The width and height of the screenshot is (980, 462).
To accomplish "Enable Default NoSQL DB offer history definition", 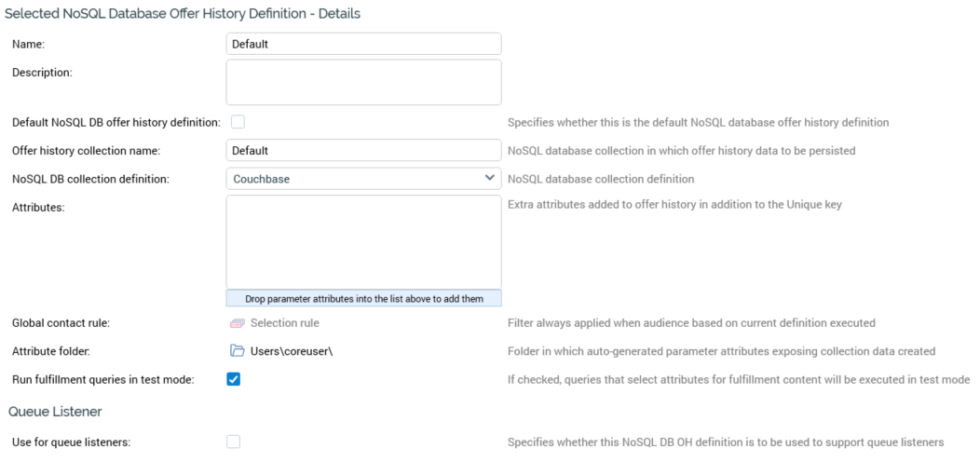I will (238, 122).
